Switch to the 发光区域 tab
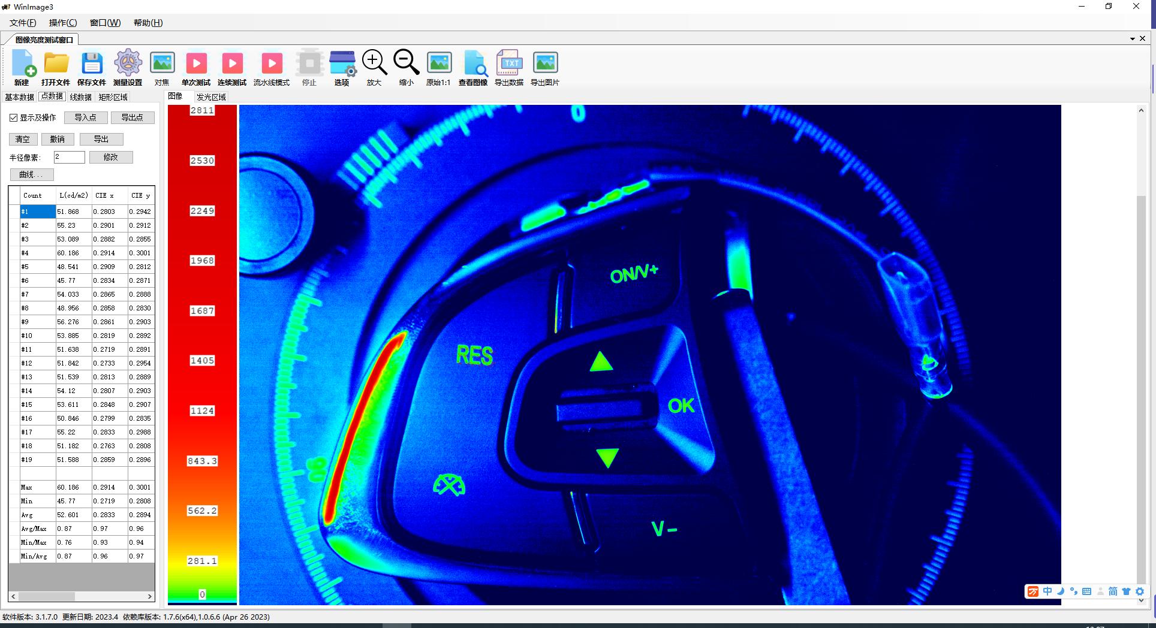 [x=211, y=97]
